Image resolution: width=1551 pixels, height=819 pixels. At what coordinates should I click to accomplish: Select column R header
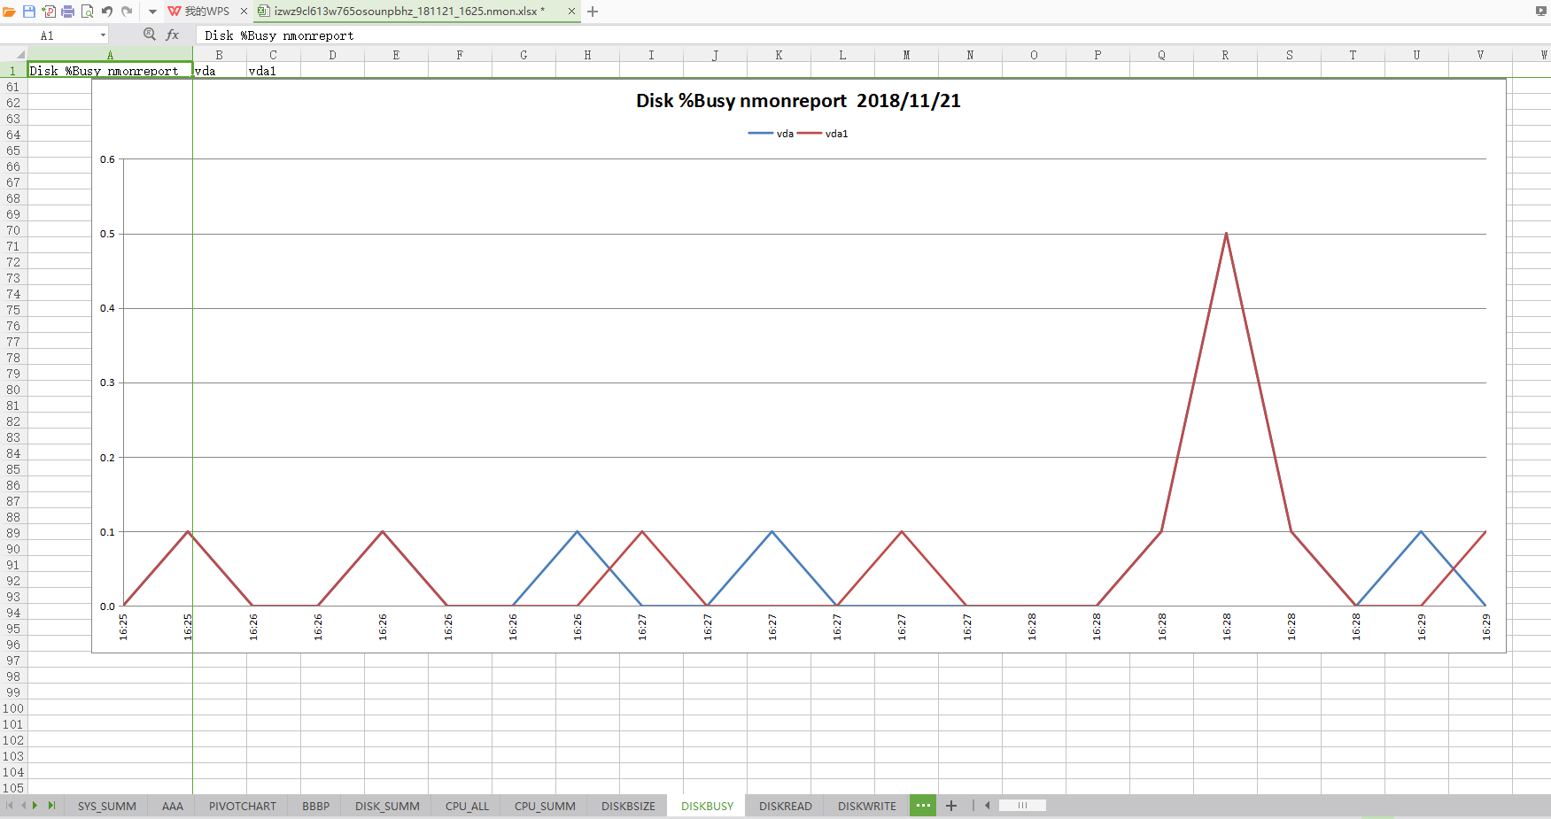click(1225, 55)
